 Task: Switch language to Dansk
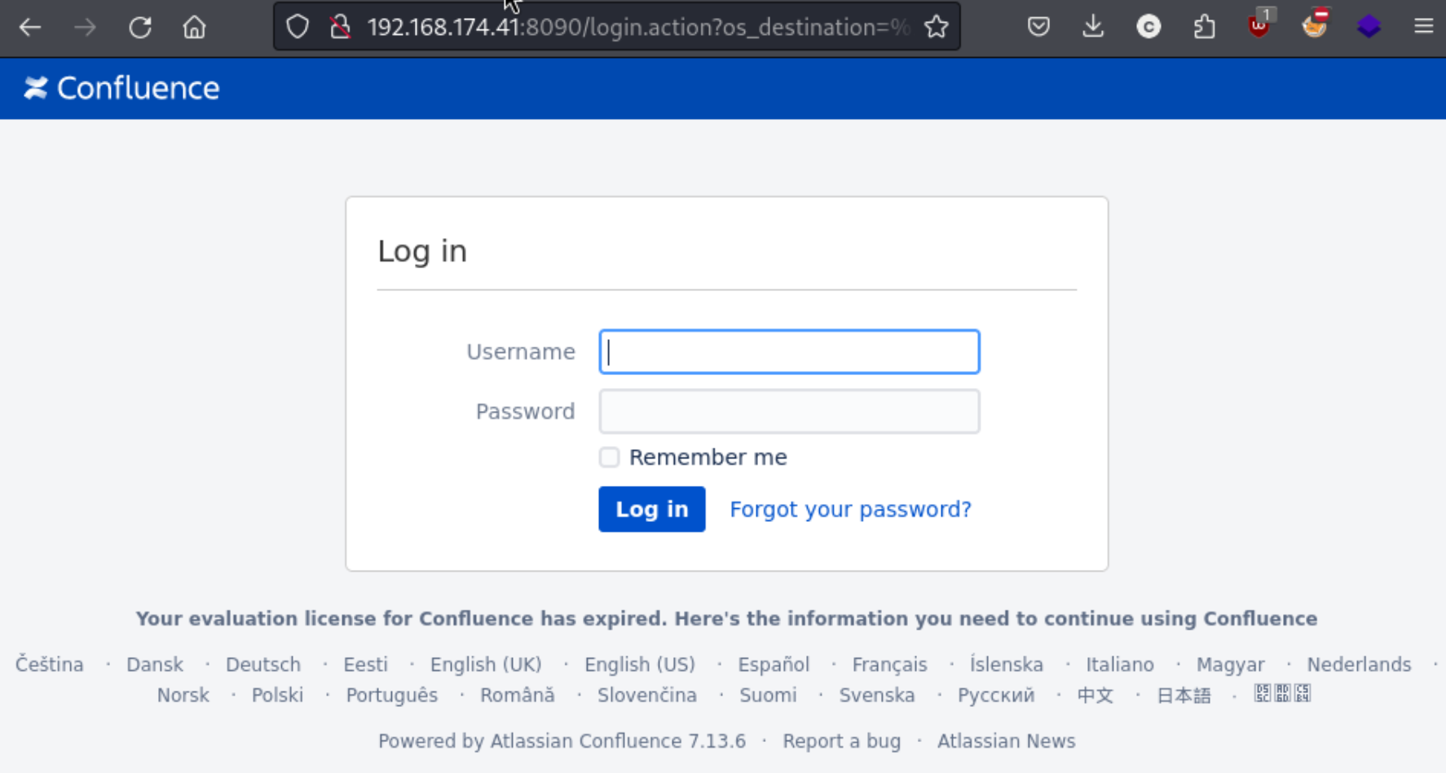coord(155,665)
